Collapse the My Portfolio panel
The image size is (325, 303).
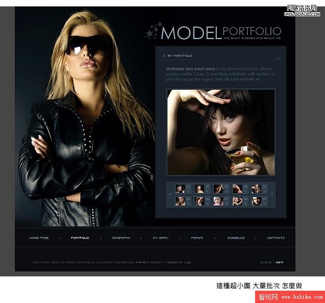(278, 56)
